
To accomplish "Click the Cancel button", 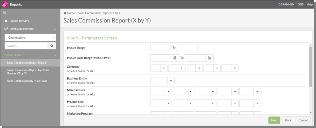I will pyautogui.click(x=303, y=120).
